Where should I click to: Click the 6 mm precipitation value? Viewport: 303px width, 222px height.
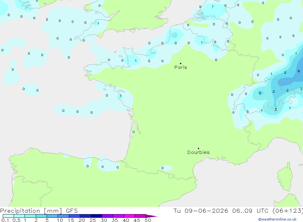pos(299,71)
